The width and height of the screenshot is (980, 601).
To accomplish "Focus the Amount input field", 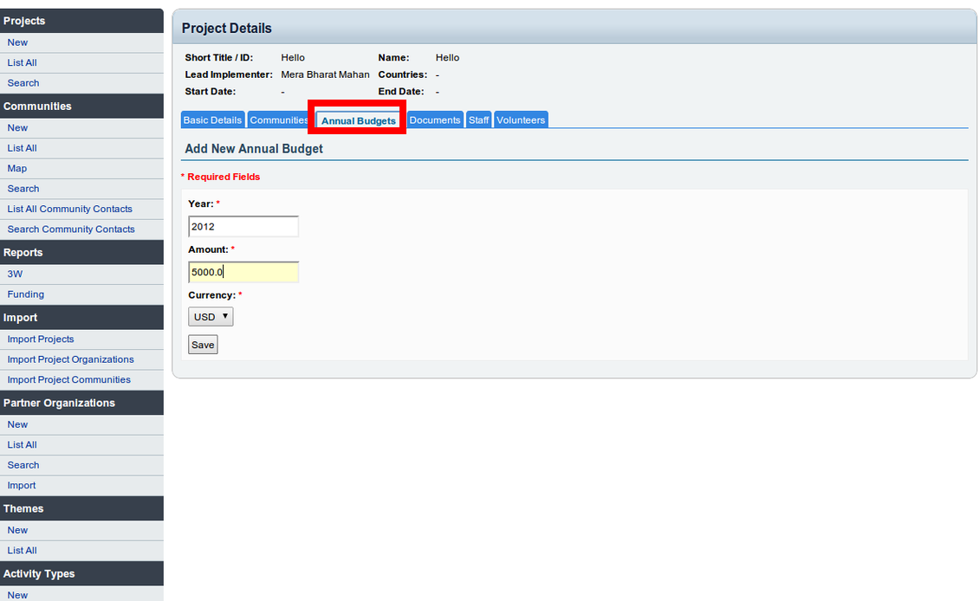I will point(243,272).
